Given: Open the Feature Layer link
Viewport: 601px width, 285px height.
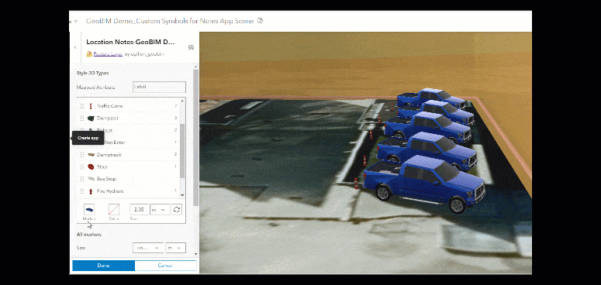Looking at the screenshot, I should (x=108, y=54).
